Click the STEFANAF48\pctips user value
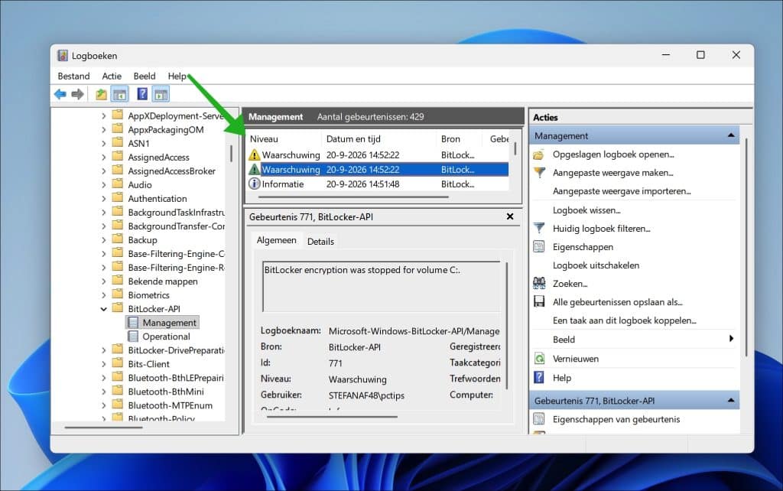Screen dimensions: 783x491 pos(366,395)
